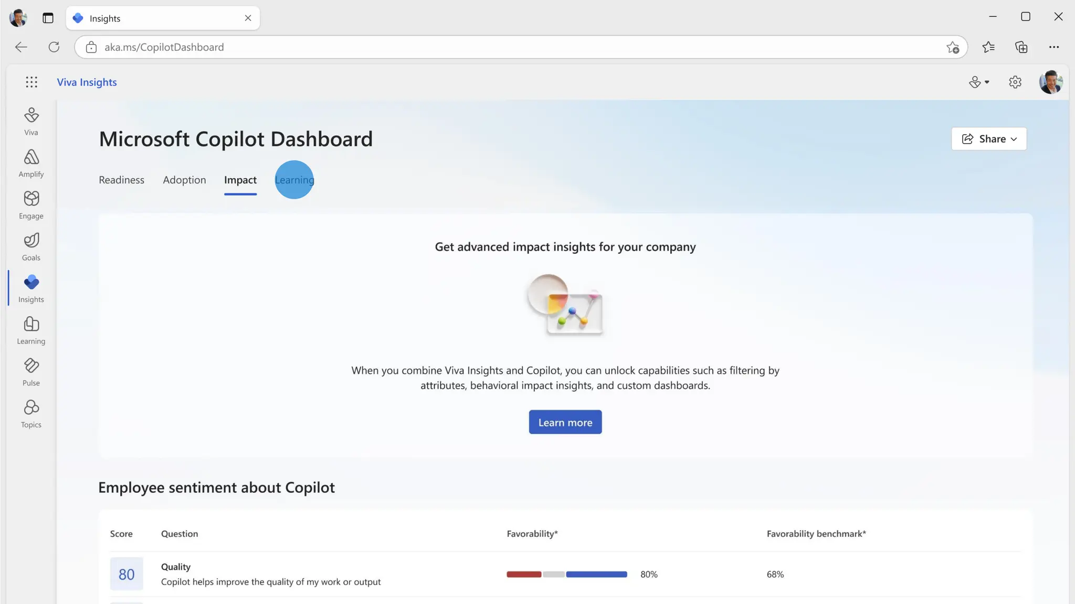Expand the Viva app switcher dropdown in header
Screen dimensions: 1075x604
click(978, 82)
